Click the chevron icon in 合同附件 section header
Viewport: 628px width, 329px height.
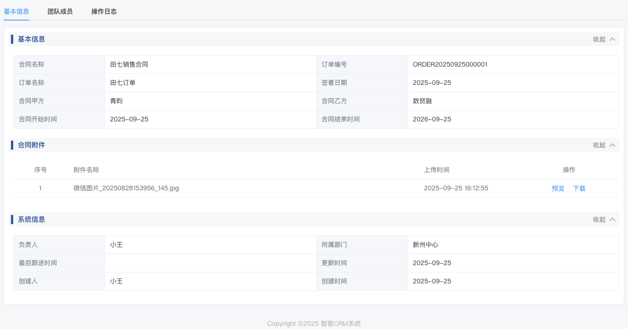click(x=612, y=145)
